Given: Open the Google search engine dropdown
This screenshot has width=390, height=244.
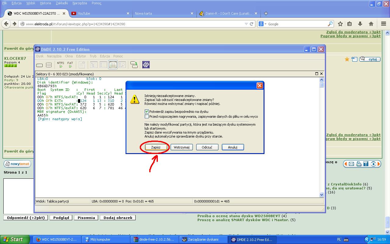Looking at the screenshot, I should [x=265, y=24].
